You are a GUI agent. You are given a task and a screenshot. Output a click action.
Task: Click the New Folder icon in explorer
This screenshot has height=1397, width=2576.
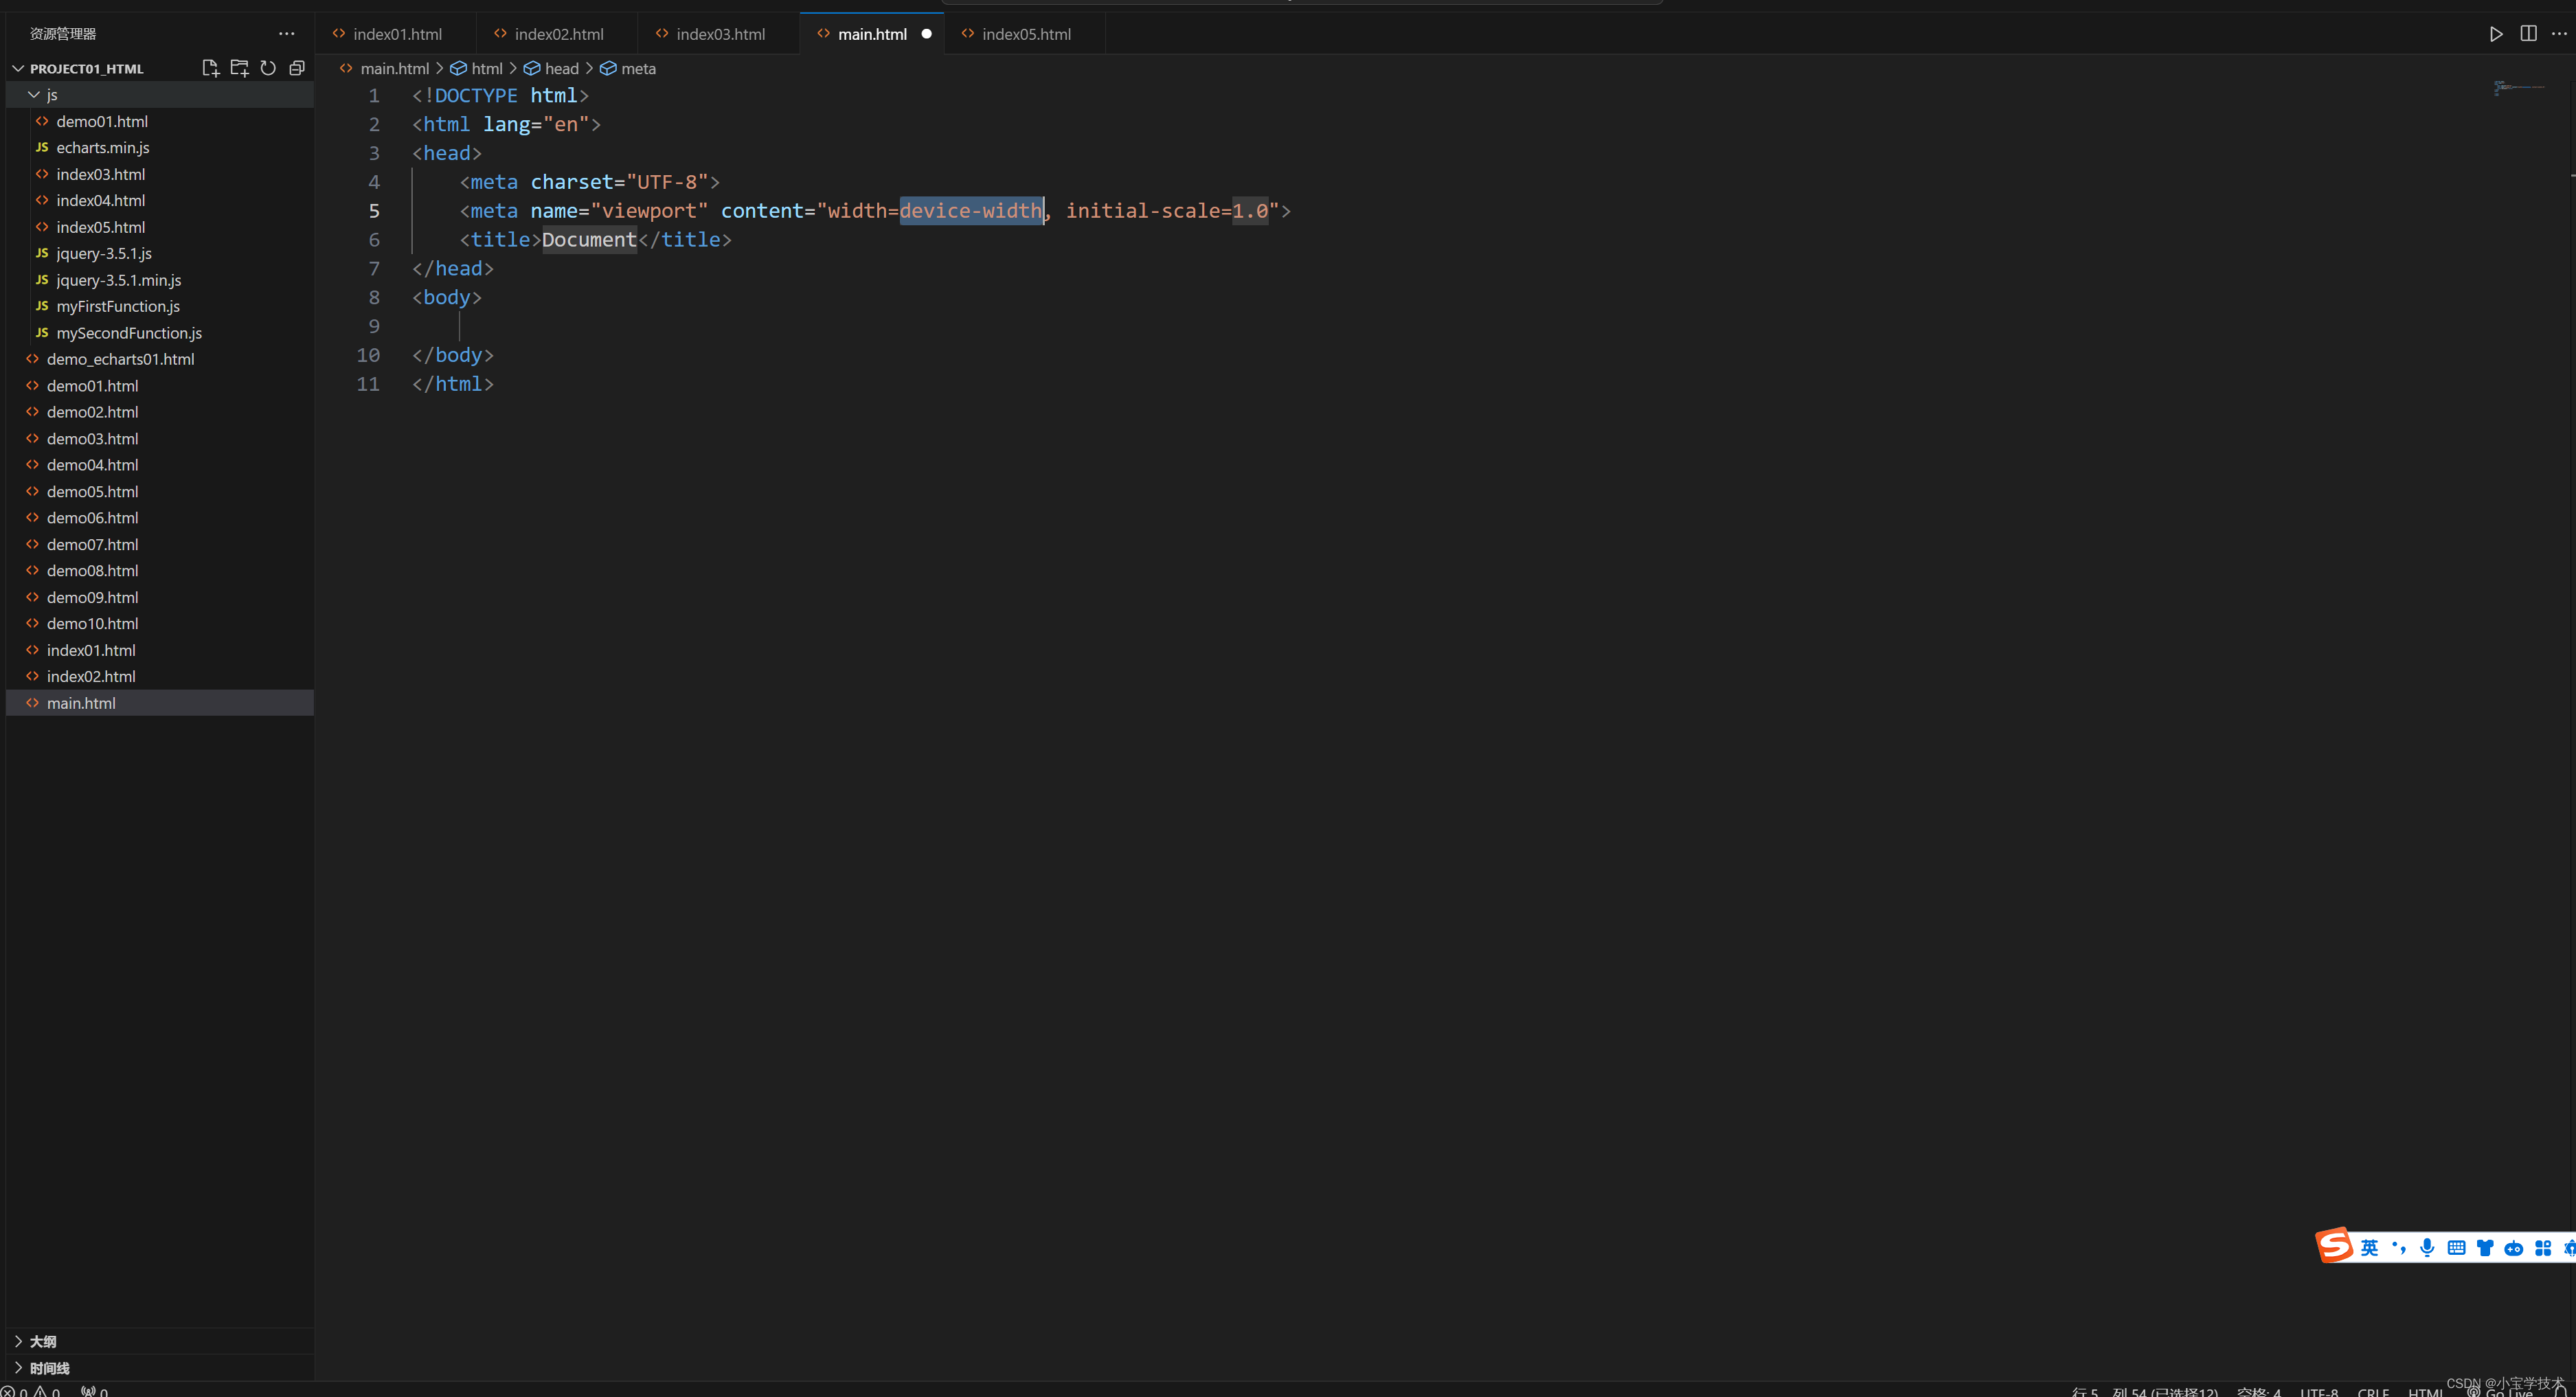click(x=239, y=68)
